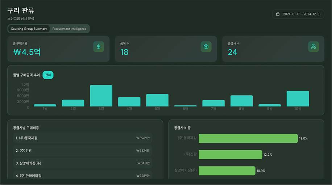Image resolution: width=332 pixels, height=185 pixels.
Task: Click the 19.0% green bar for (주)동국제강
Action: (x=248, y=138)
